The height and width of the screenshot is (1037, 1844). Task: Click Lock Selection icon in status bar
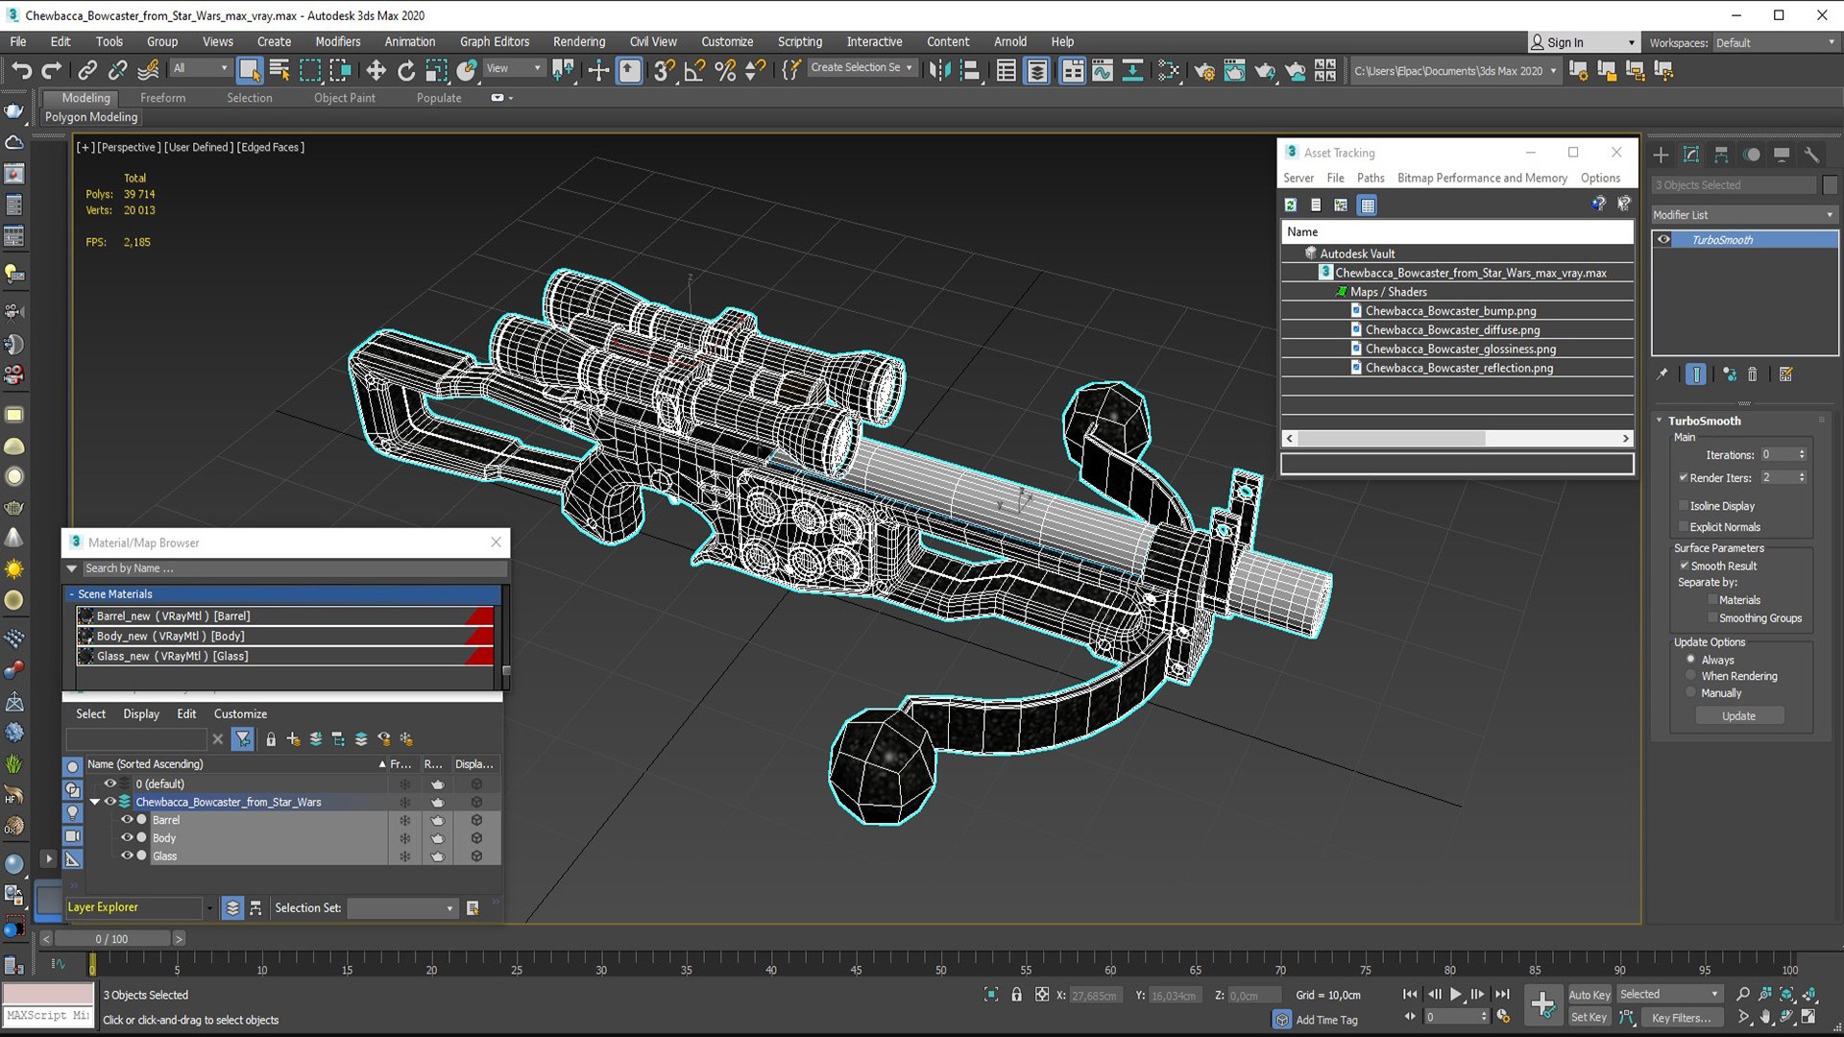[1016, 995]
